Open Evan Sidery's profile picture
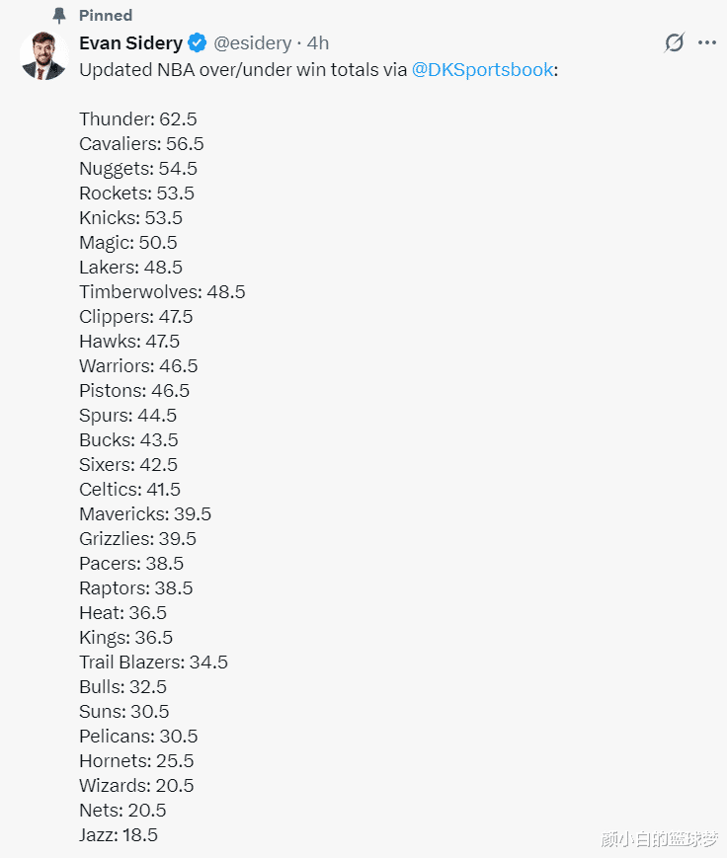Viewport: 727px width, 858px height. tap(42, 55)
